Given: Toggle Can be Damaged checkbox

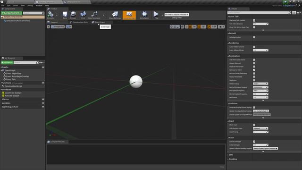Looking at the screenshot, I should [x=254, y=142].
